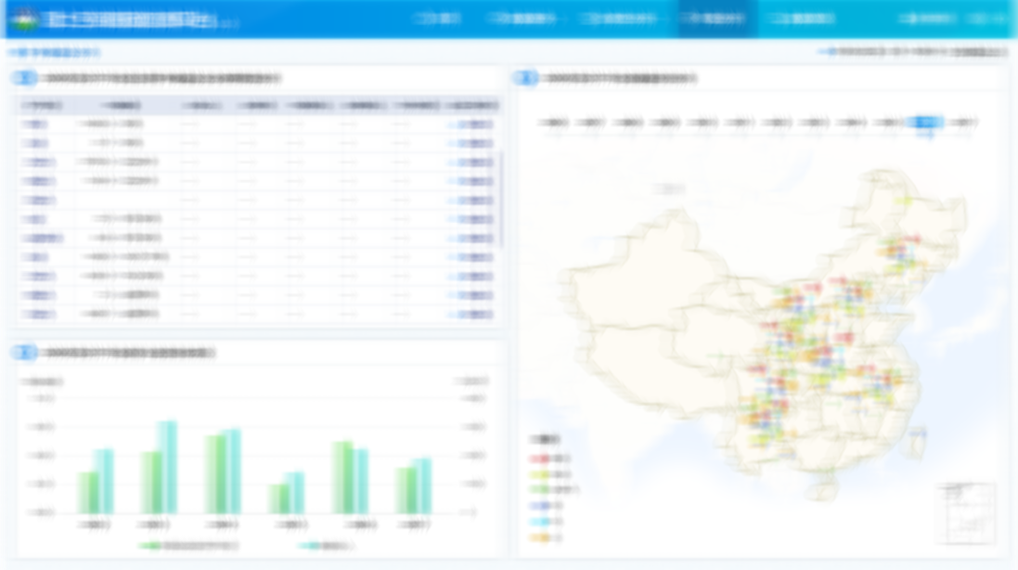Click the first column header of the table
This screenshot has height=570, width=1018.
(x=39, y=106)
